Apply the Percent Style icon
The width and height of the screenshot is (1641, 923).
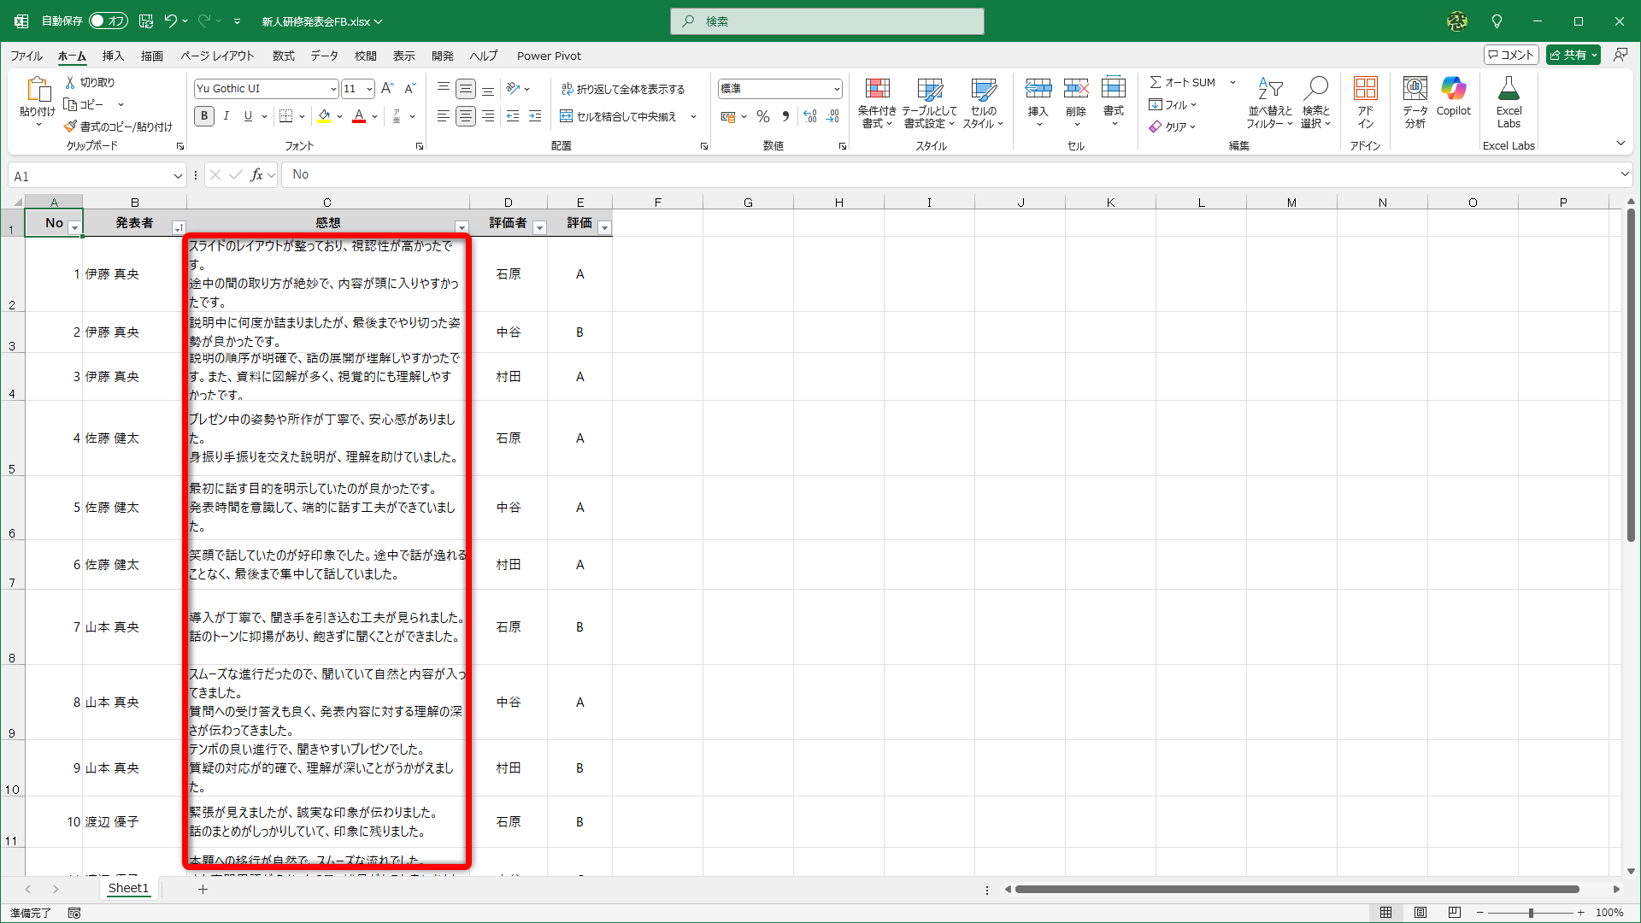763,116
